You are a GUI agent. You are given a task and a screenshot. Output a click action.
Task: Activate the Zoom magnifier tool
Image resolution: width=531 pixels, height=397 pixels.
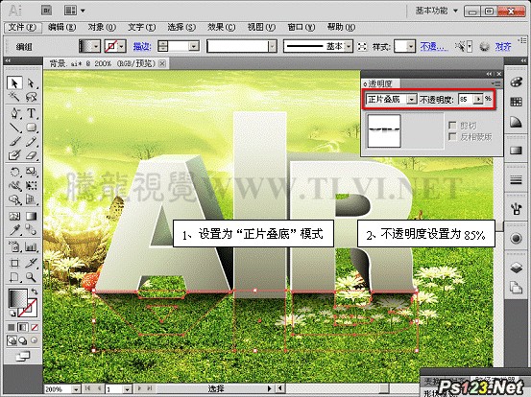(31, 277)
